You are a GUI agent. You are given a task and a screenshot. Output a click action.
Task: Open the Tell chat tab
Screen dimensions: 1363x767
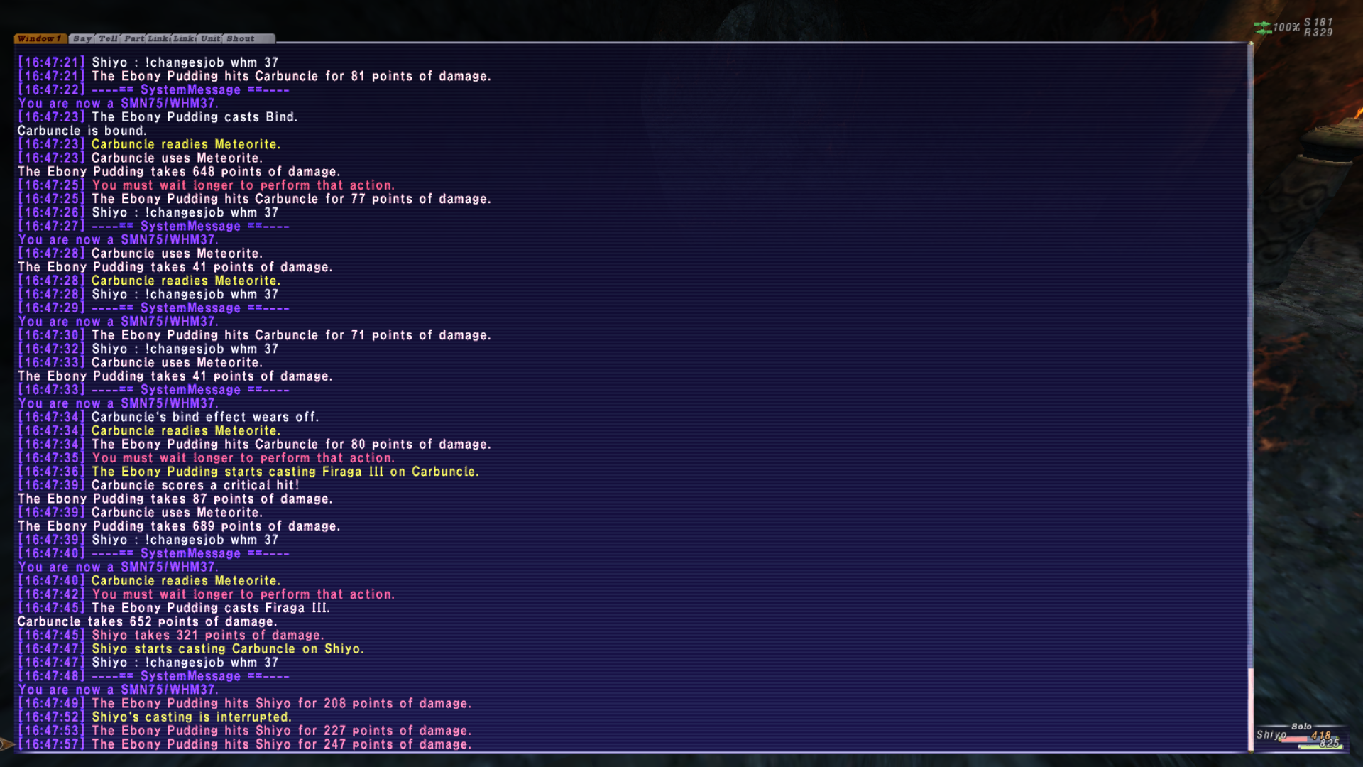click(108, 39)
